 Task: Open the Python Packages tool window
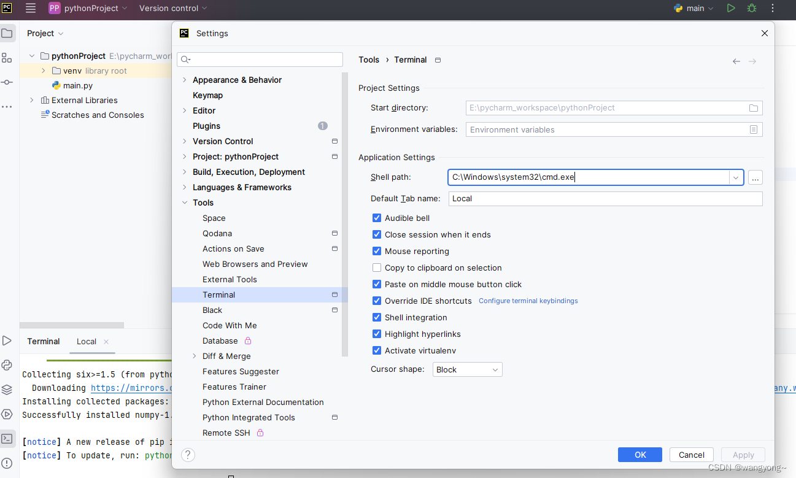pyautogui.click(x=7, y=390)
